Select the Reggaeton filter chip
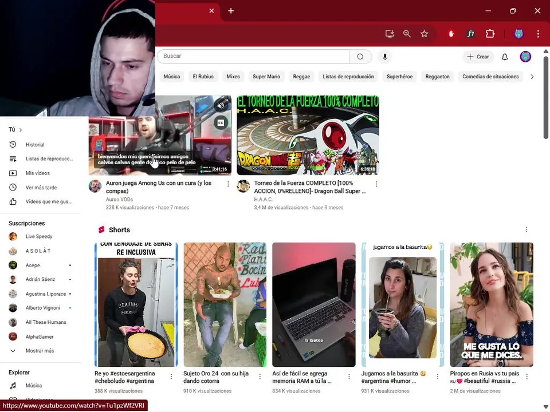This screenshot has height=412, width=550. tap(437, 76)
